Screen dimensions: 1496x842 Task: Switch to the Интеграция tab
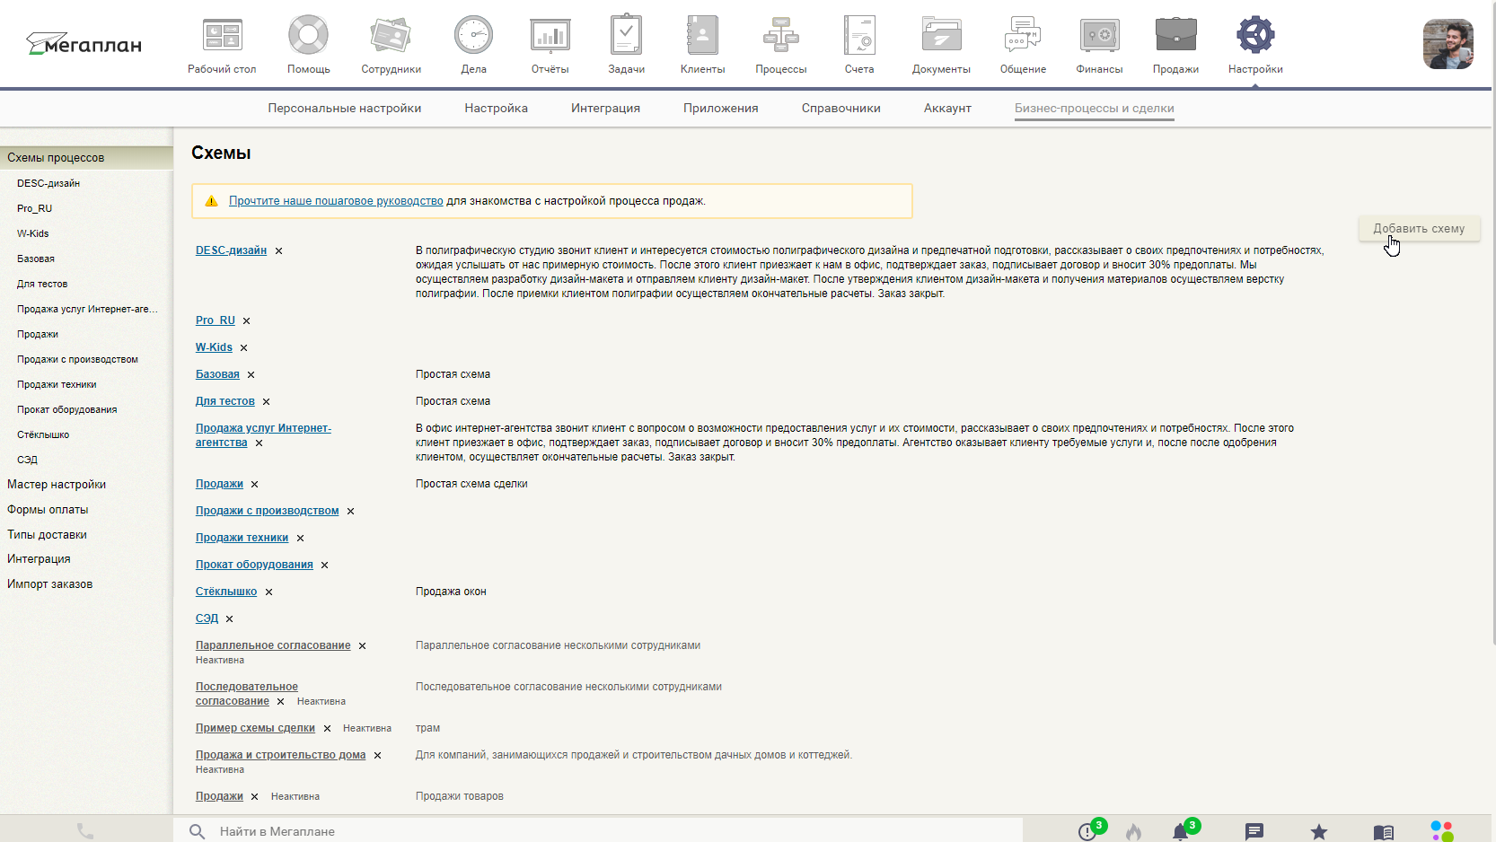pyautogui.click(x=605, y=109)
